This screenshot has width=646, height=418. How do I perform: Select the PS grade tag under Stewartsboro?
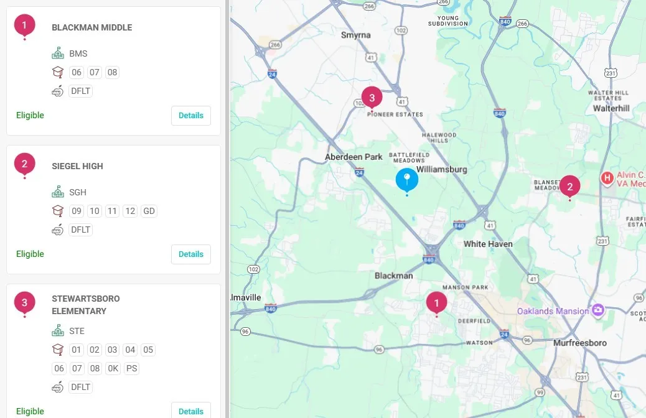(131, 368)
